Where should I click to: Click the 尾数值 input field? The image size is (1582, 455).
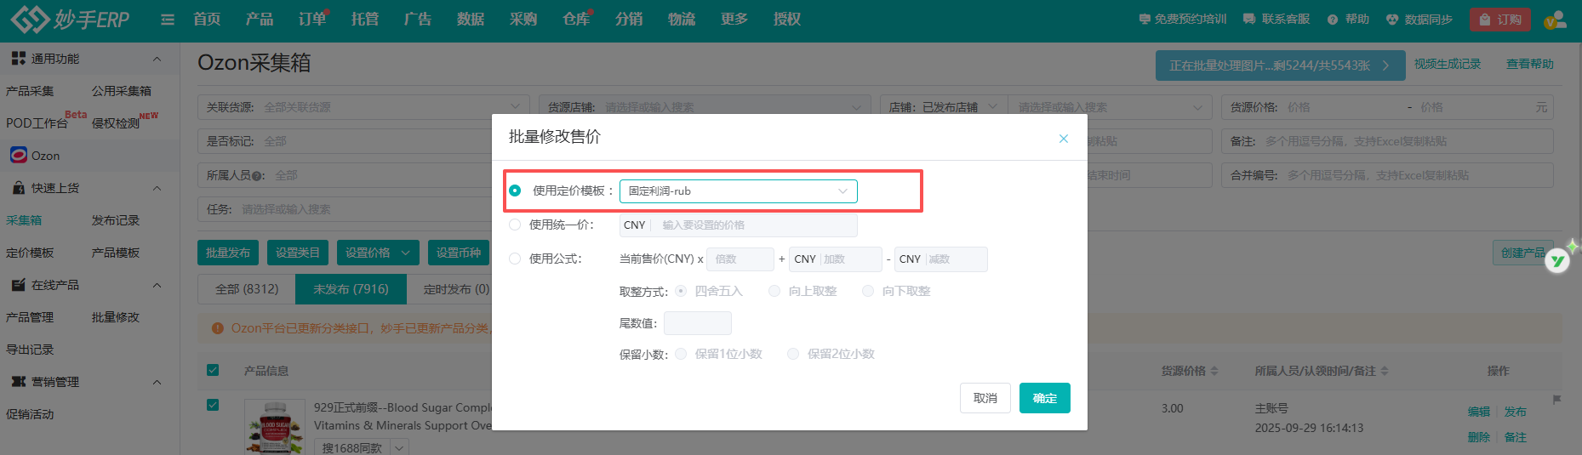[697, 323]
